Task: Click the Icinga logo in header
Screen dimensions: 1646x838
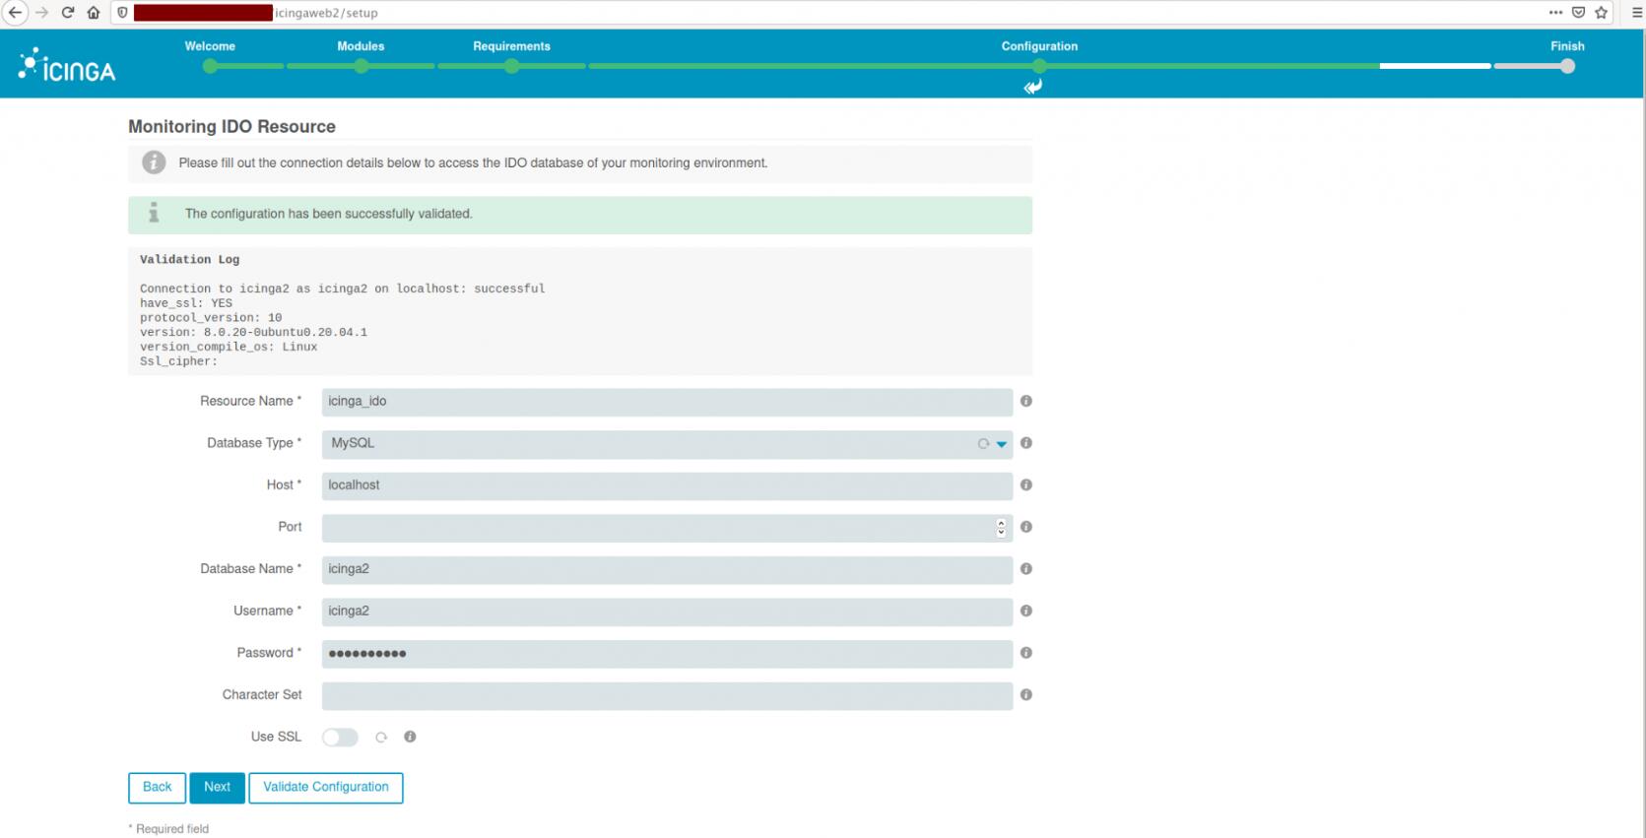Action: pos(67,65)
